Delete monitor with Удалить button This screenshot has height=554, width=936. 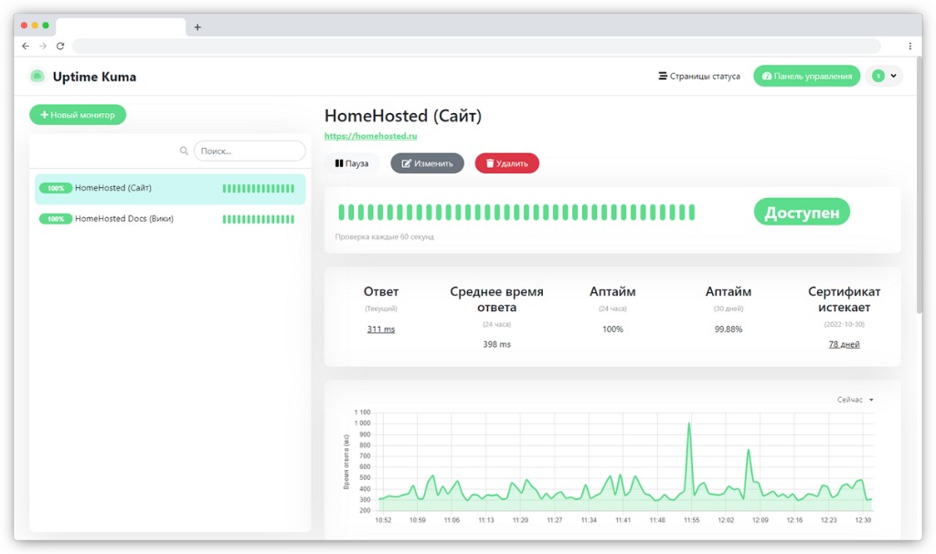coord(506,163)
